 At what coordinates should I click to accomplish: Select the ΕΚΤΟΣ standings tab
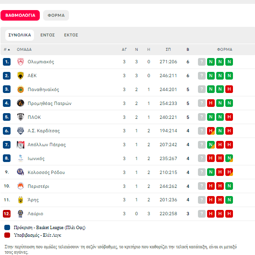[71, 35]
